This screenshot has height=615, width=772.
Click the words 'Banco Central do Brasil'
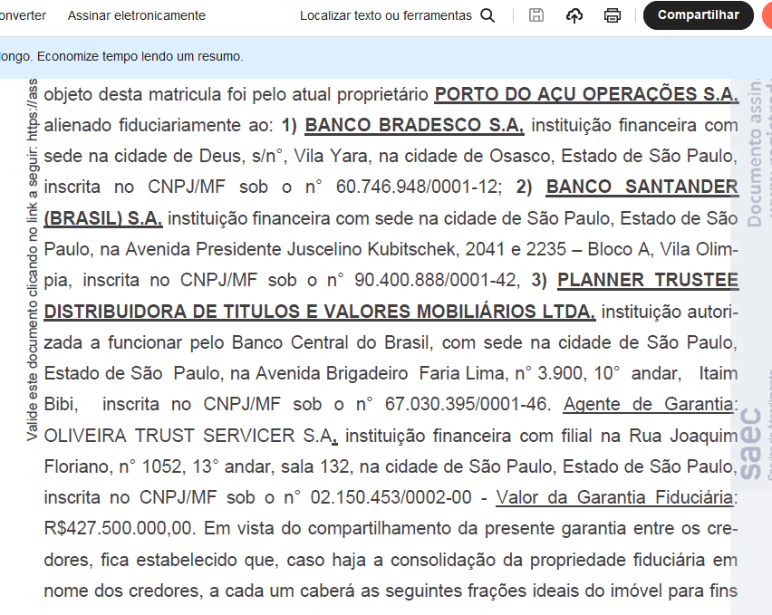pyautogui.click(x=333, y=342)
